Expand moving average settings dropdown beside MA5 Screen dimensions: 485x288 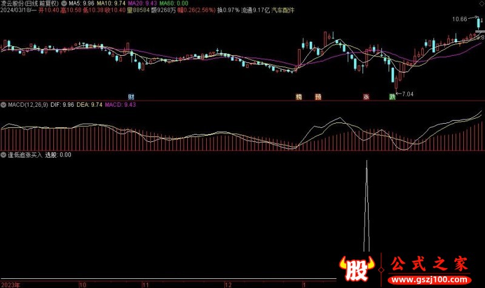(x=65, y=3)
